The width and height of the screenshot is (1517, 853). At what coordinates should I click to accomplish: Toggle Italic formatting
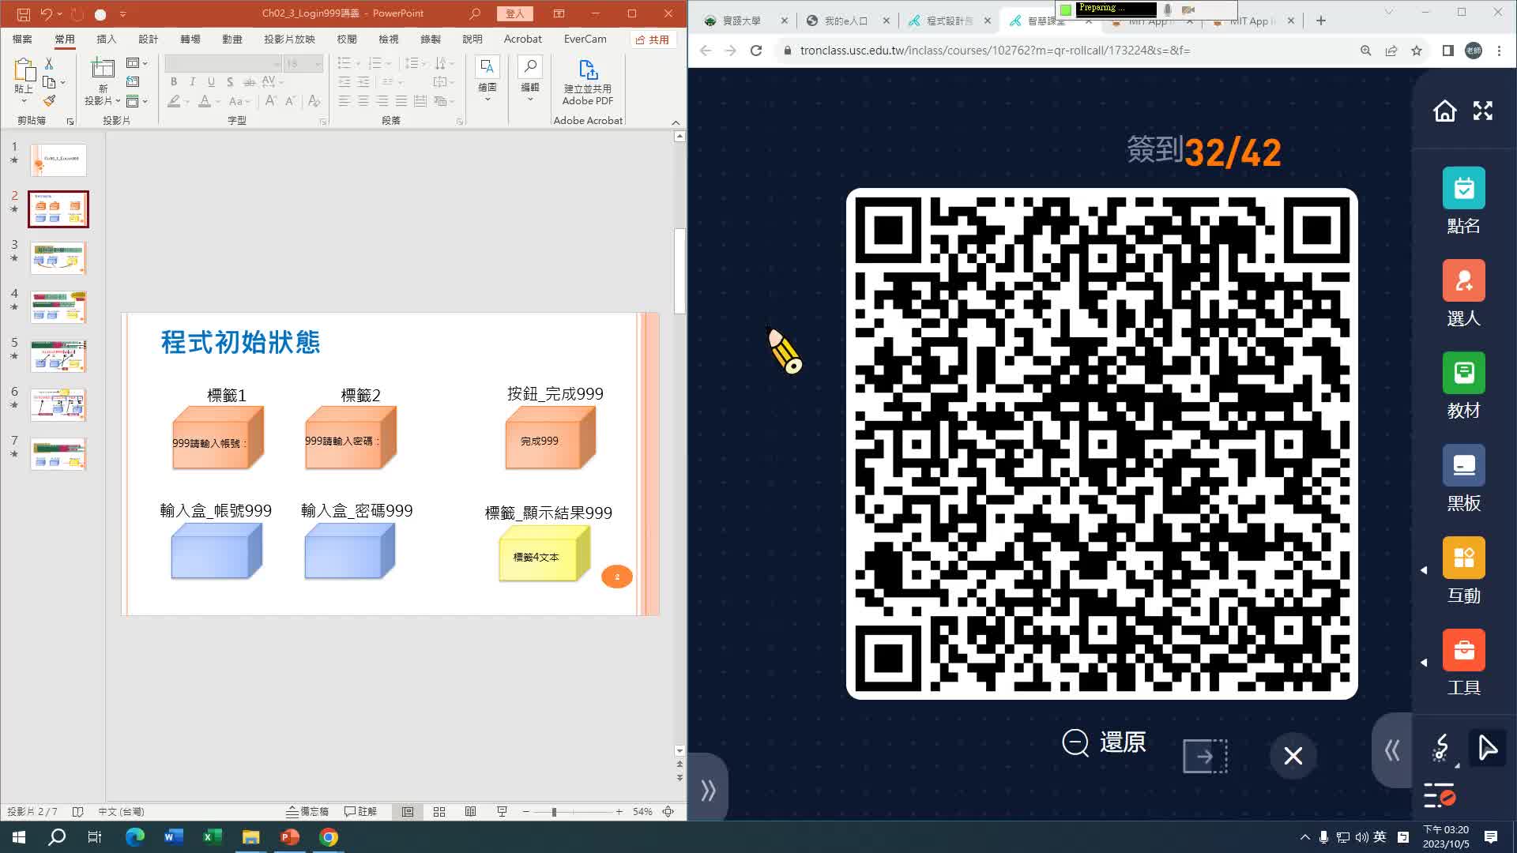click(x=192, y=81)
